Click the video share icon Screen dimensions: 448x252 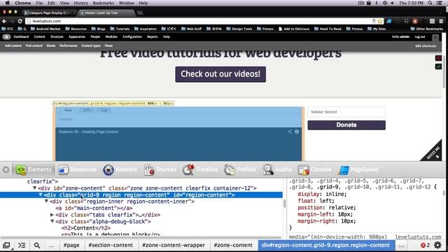coord(290,132)
